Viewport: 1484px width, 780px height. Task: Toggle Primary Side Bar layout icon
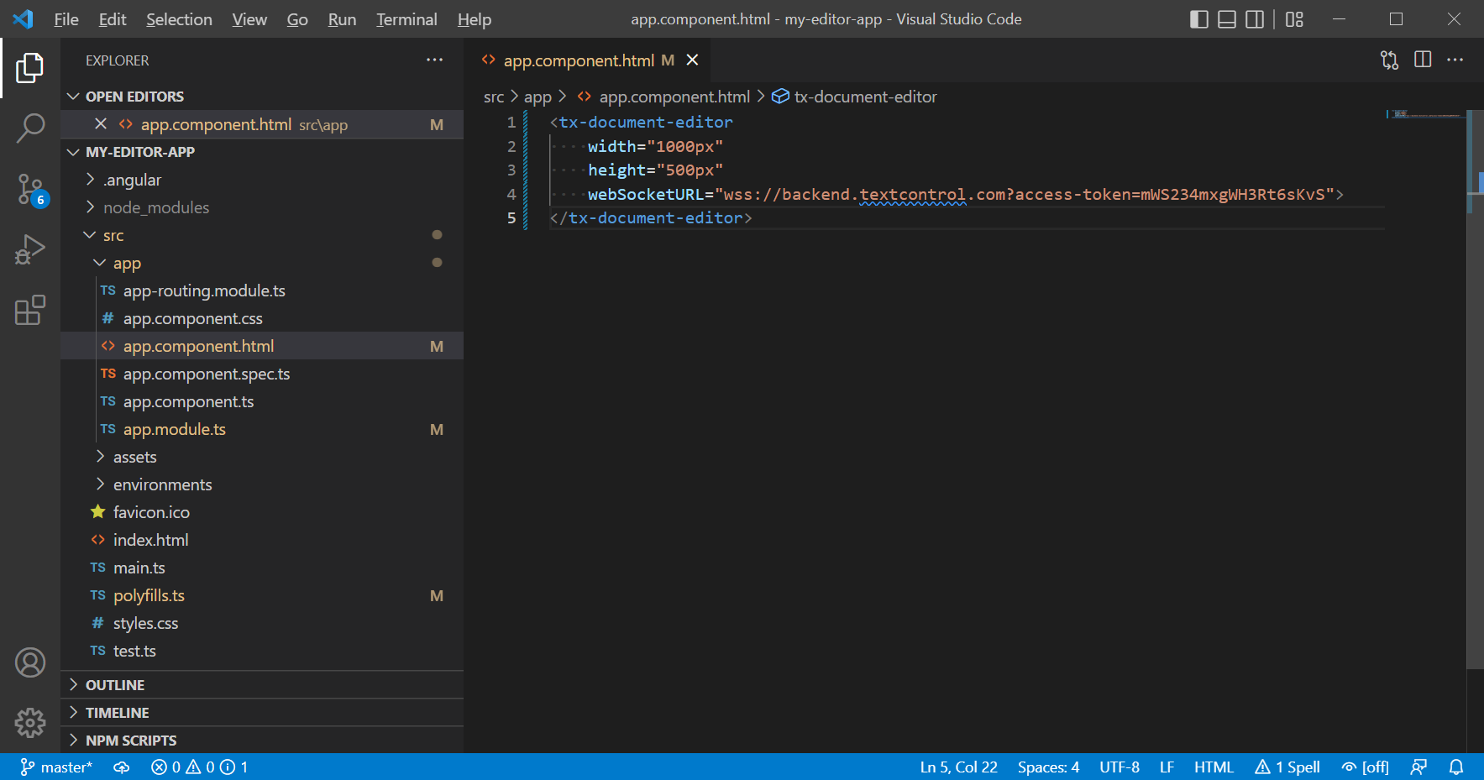[x=1199, y=19]
